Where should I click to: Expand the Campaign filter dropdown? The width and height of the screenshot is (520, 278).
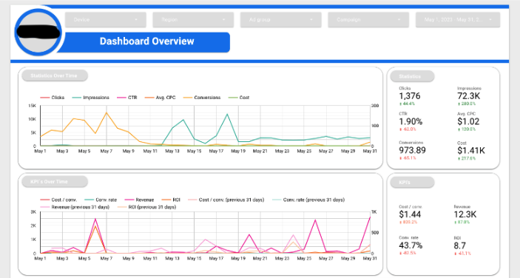point(368,20)
